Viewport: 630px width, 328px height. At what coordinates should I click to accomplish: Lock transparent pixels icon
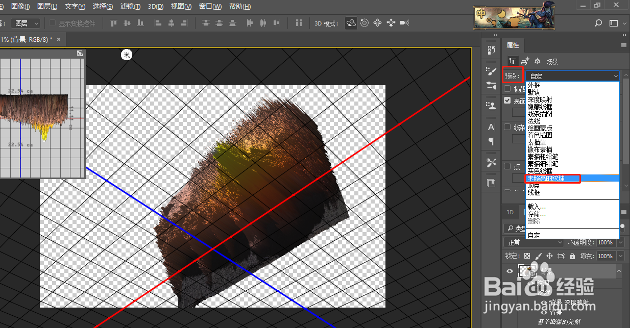coord(527,256)
